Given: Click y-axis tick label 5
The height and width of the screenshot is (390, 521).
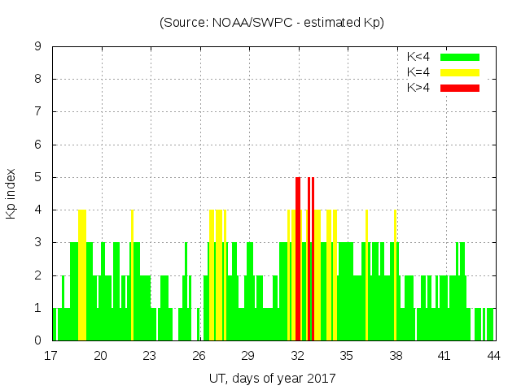Looking at the screenshot, I should click(38, 177).
